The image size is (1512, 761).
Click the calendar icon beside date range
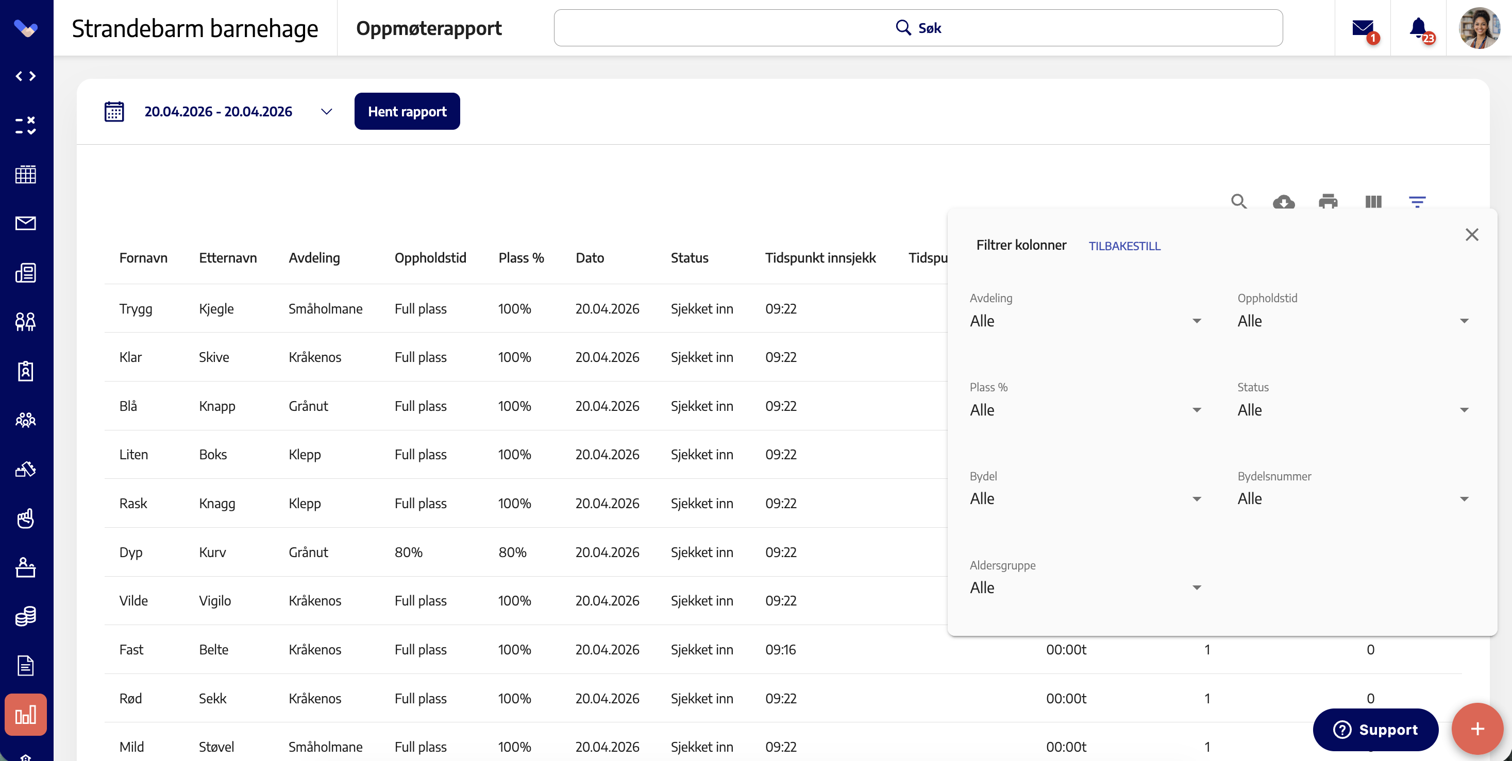click(x=114, y=111)
